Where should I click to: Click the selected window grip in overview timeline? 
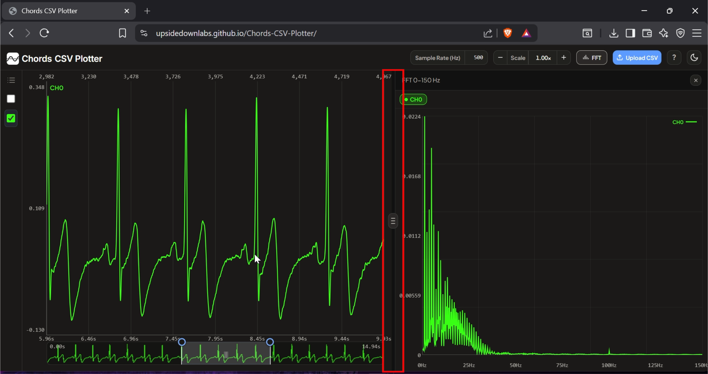[x=226, y=355]
